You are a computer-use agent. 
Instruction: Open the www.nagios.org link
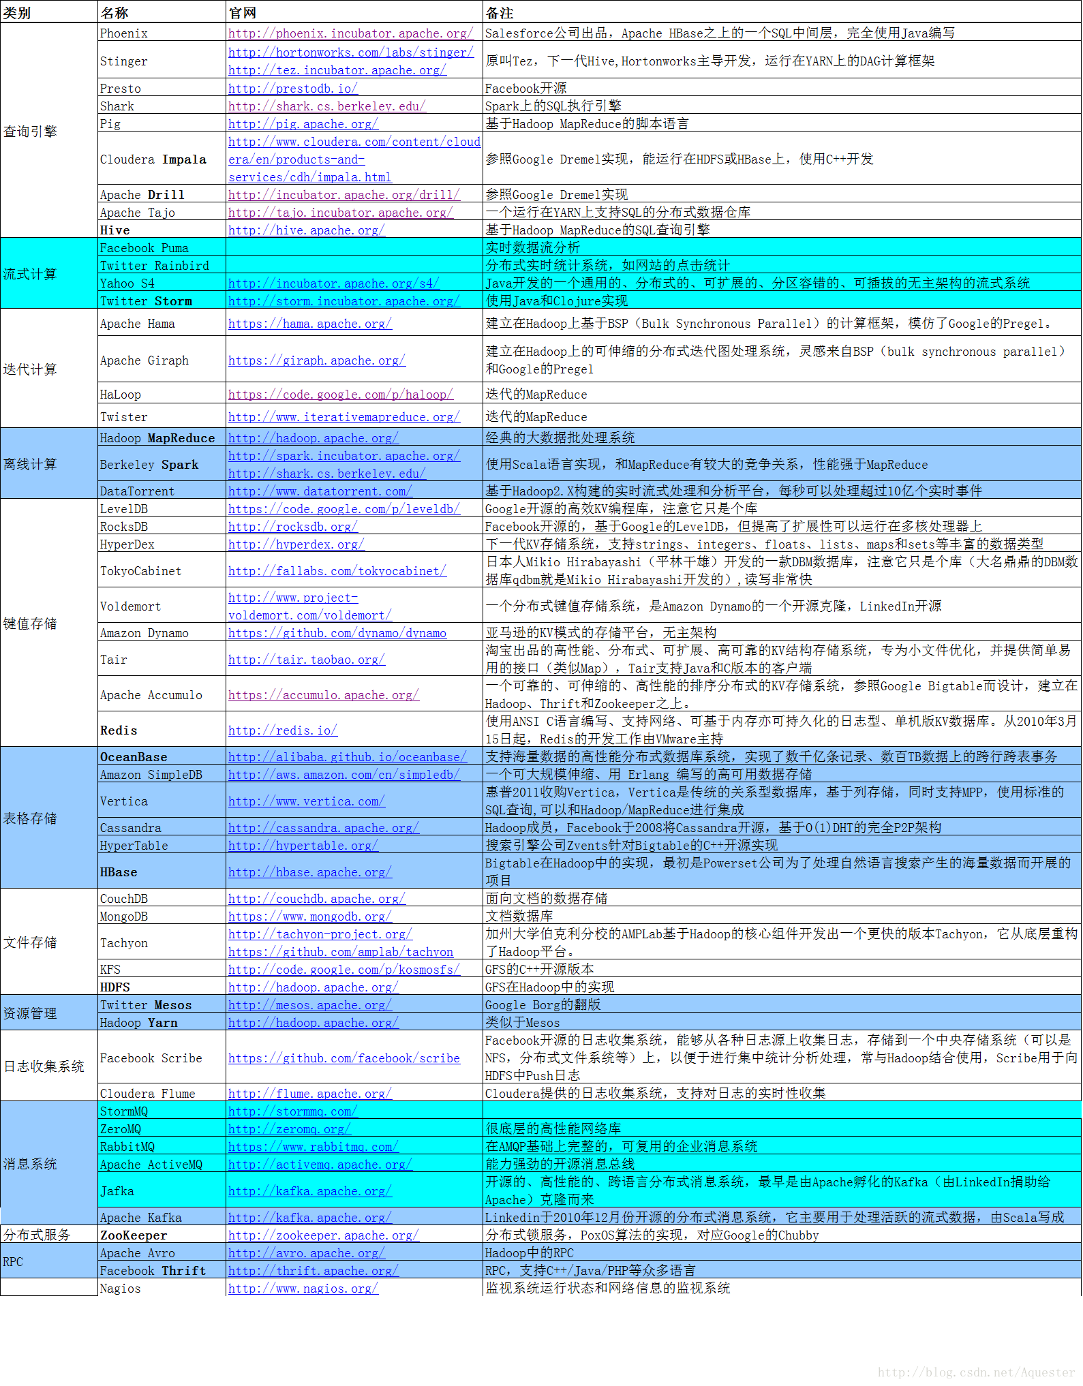(x=303, y=1289)
